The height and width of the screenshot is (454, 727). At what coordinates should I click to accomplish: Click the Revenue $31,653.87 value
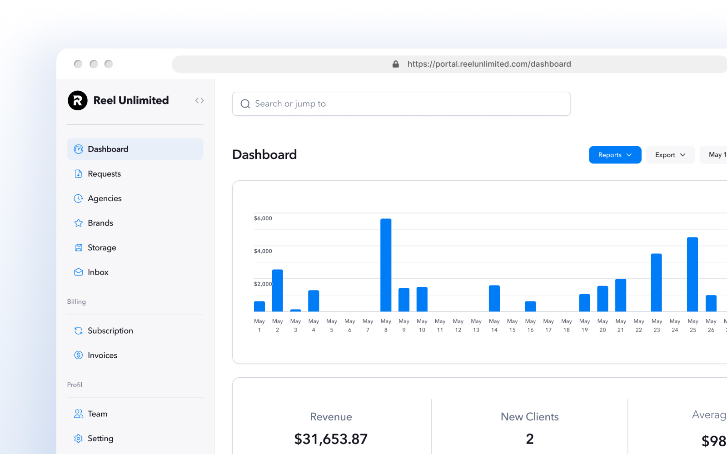point(331,439)
